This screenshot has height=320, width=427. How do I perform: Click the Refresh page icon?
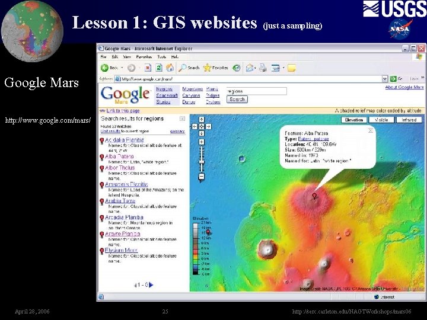tap(159, 68)
